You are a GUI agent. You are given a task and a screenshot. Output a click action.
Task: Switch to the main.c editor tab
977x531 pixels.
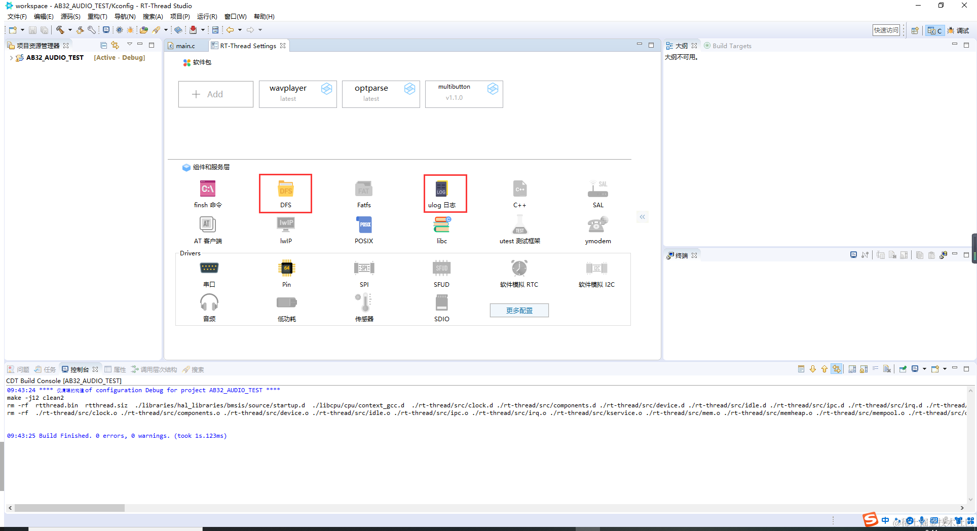pos(185,46)
